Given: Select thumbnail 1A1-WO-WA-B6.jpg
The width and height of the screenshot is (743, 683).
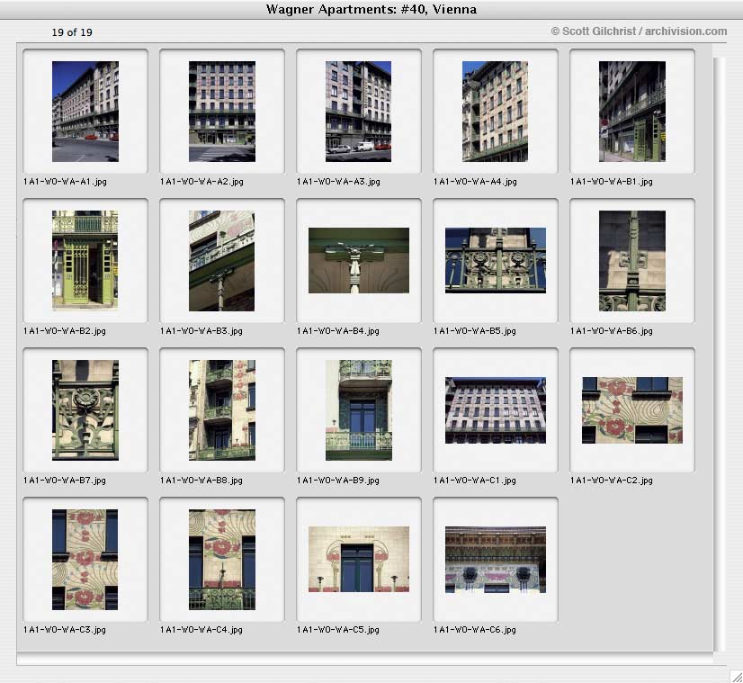Looking at the screenshot, I should (632, 261).
